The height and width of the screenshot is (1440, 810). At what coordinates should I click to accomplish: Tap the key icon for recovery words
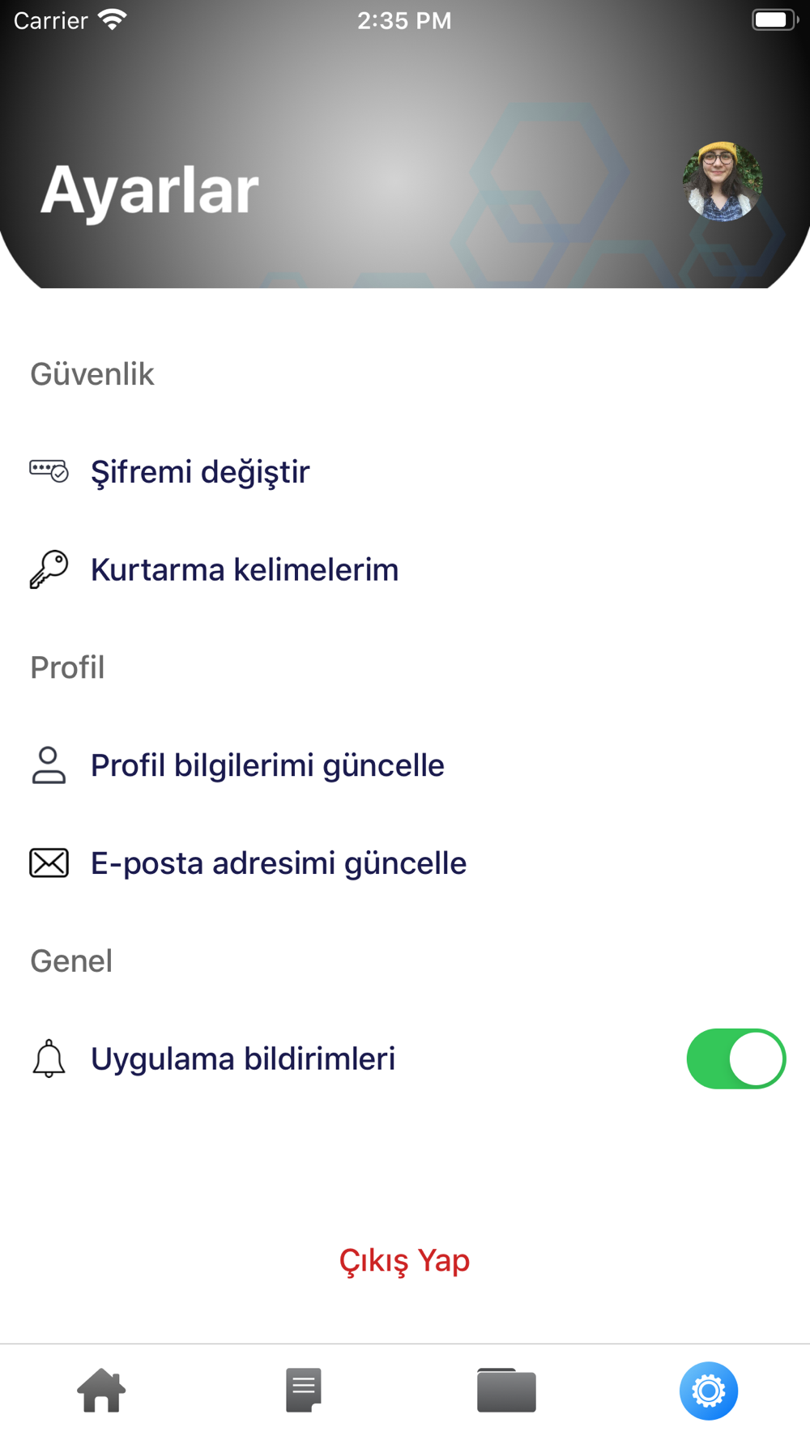click(x=49, y=569)
